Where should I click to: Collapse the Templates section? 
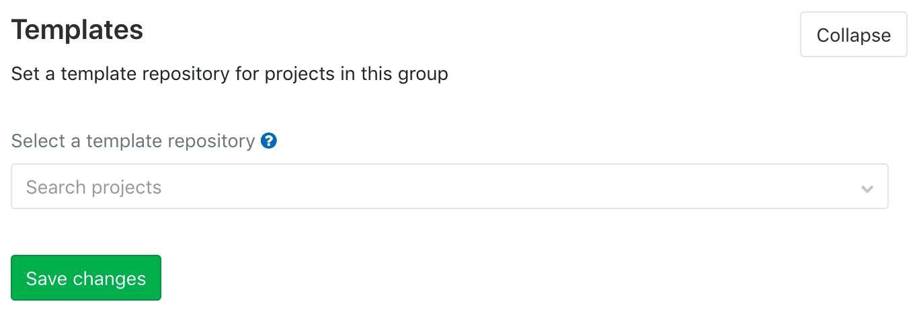click(853, 35)
